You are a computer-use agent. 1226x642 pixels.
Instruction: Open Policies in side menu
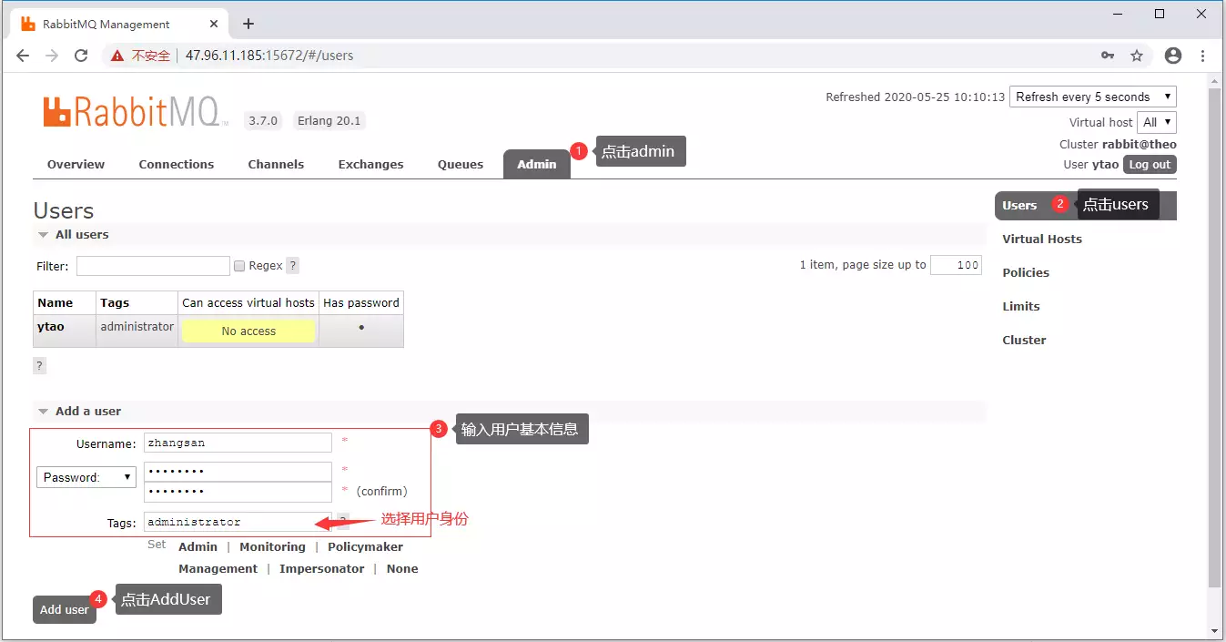[x=1026, y=272]
